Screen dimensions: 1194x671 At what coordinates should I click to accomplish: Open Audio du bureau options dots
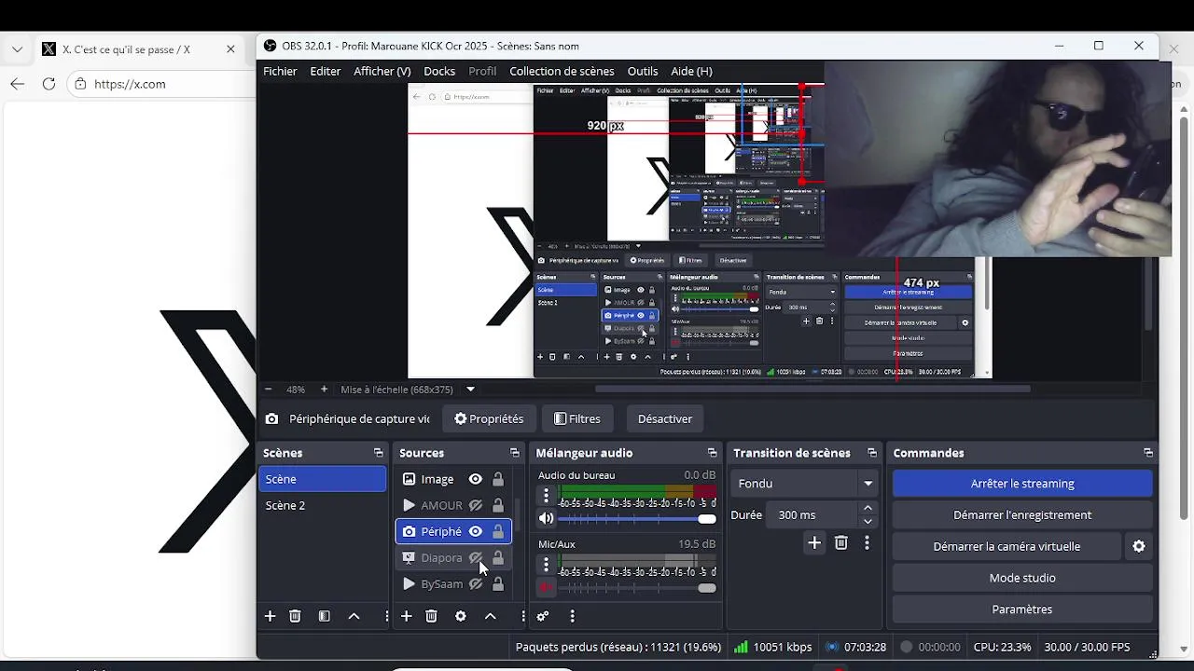coord(547,496)
